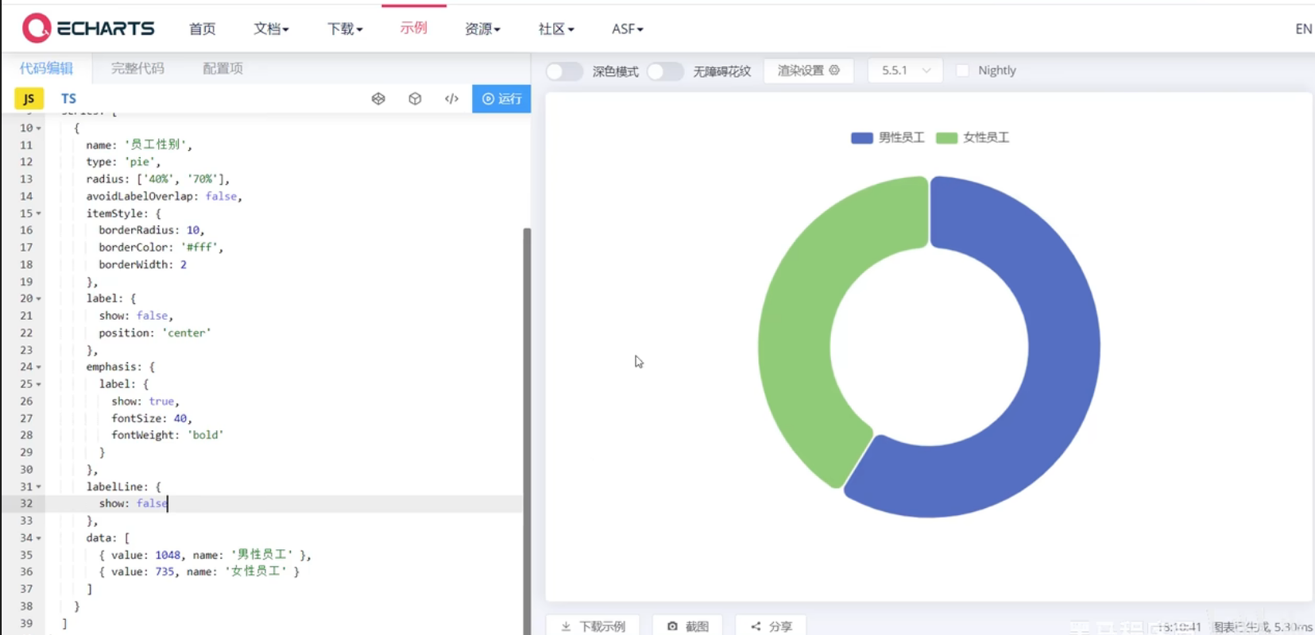Toggle 深色模式 dark mode switch

[x=564, y=71]
